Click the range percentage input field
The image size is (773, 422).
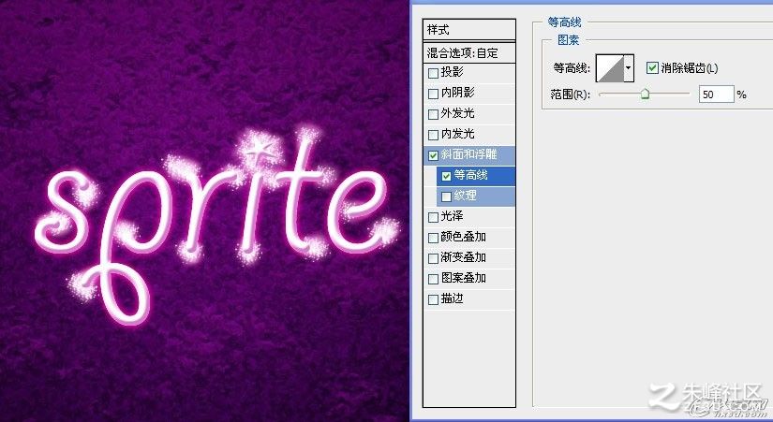point(716,95)
